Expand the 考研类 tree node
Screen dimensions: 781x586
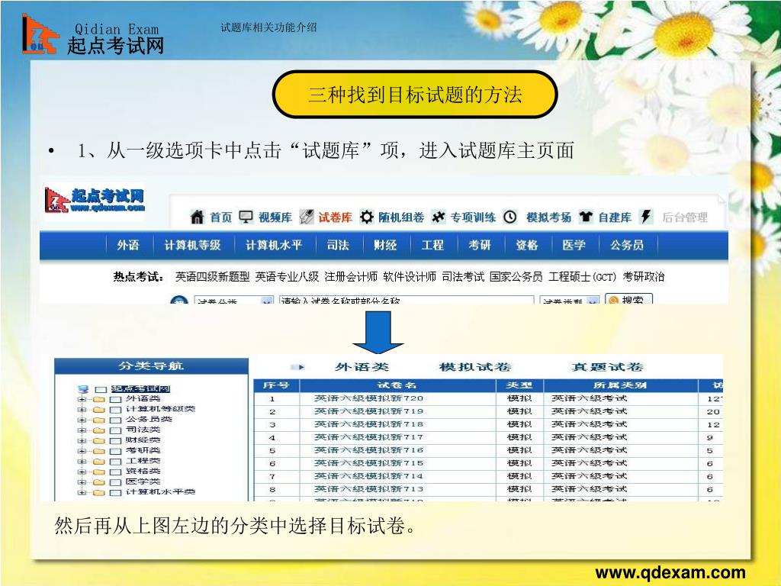pos(82,452)
